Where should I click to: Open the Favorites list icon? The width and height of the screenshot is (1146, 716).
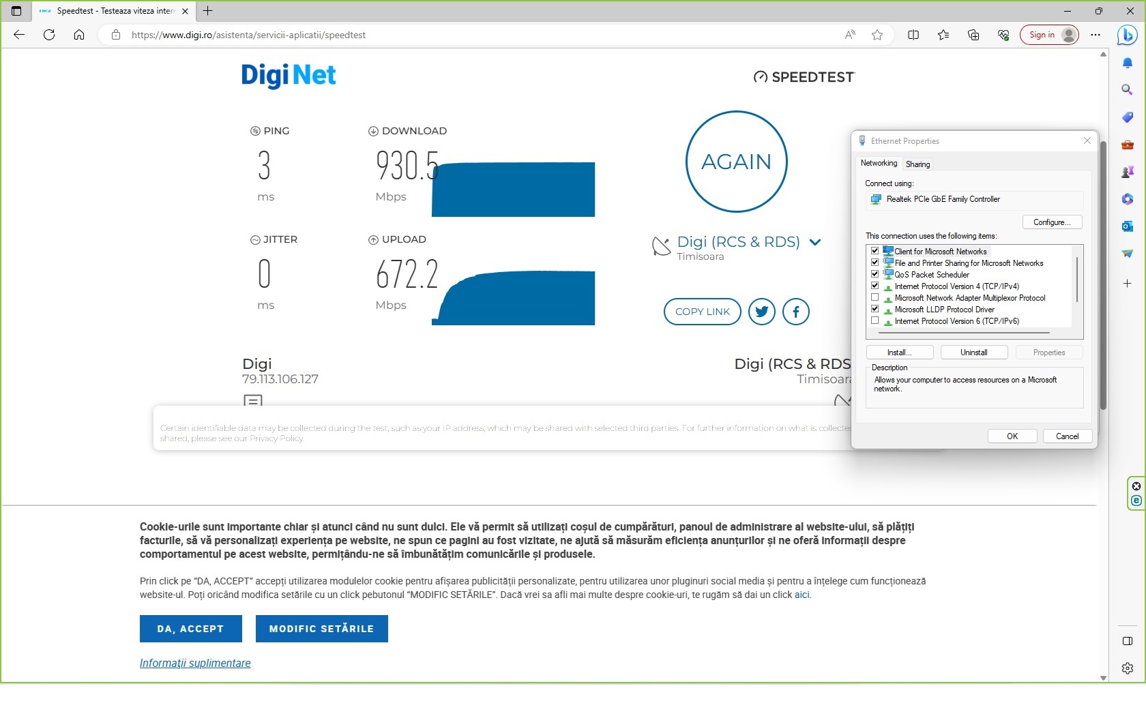pyautogui.click(x=943, y=35)
